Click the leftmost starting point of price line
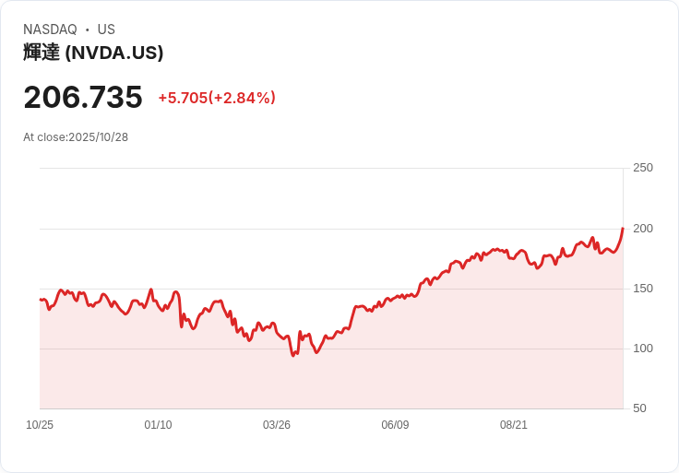 (41, 300)
